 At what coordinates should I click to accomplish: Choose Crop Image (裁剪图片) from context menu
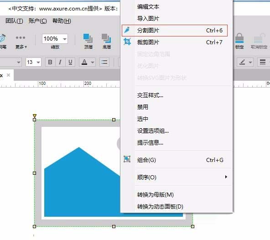[175, 42]
